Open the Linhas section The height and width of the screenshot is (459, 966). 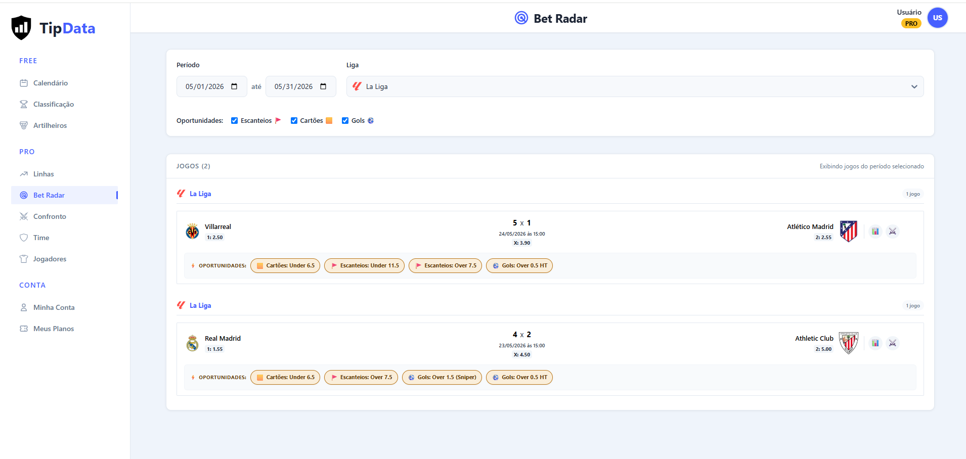point(64,174)
